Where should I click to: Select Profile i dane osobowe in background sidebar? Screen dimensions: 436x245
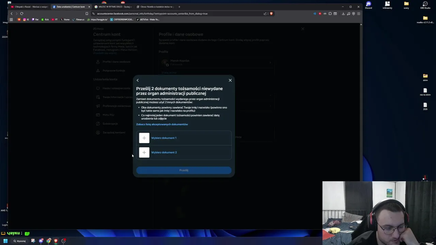click(x=114, y=62)
